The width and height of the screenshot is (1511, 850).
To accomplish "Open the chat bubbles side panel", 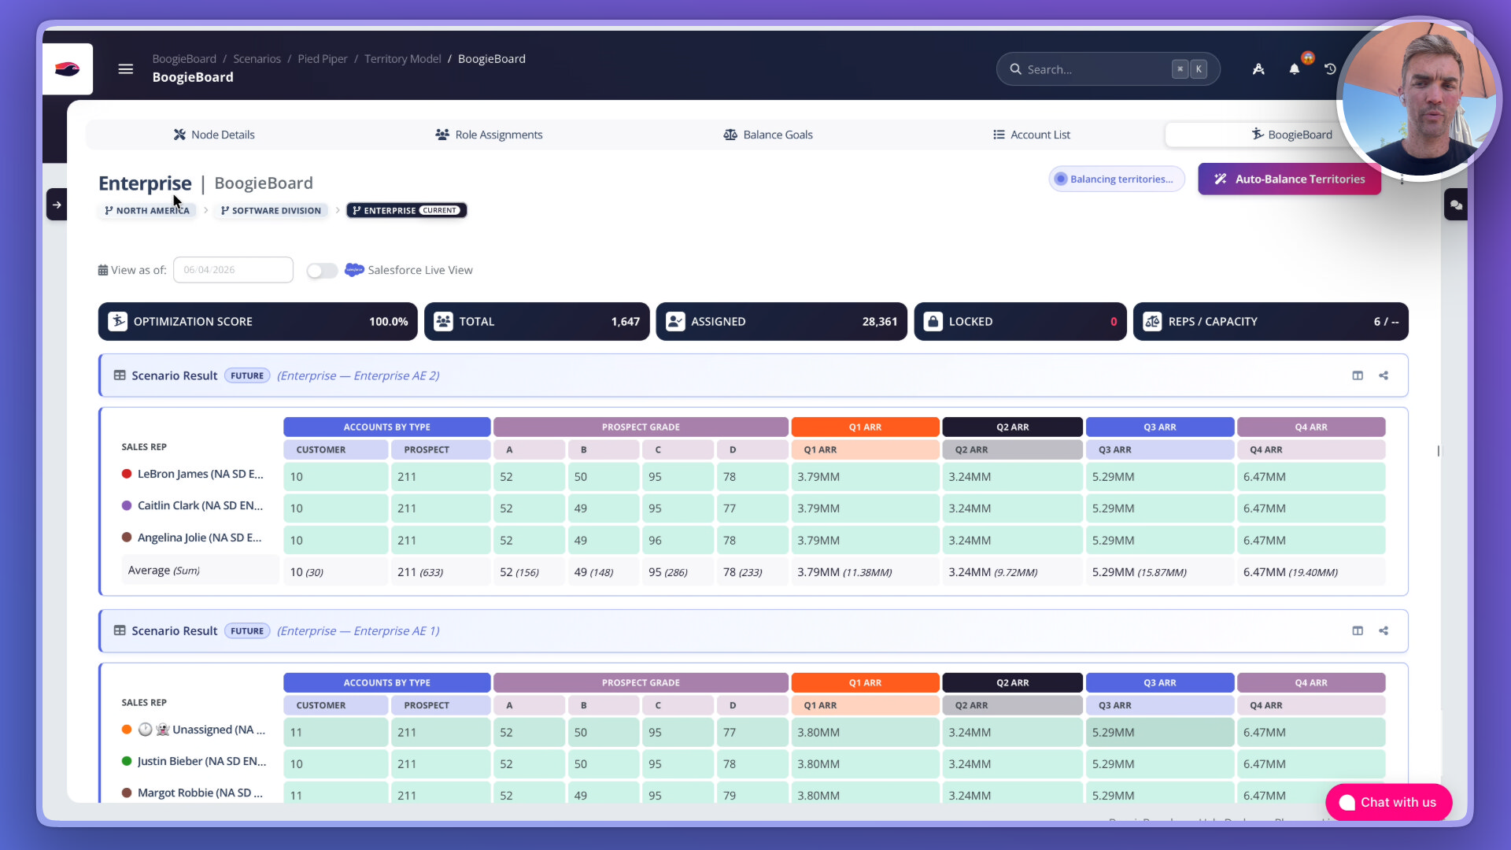I will tap(1456, 205).
